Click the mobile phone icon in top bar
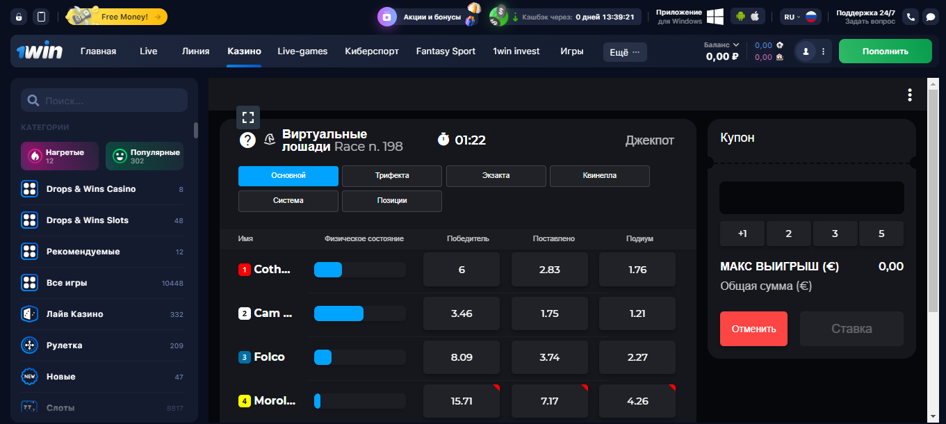The width and height of the screenshot is (946, 424). (42, 17)
